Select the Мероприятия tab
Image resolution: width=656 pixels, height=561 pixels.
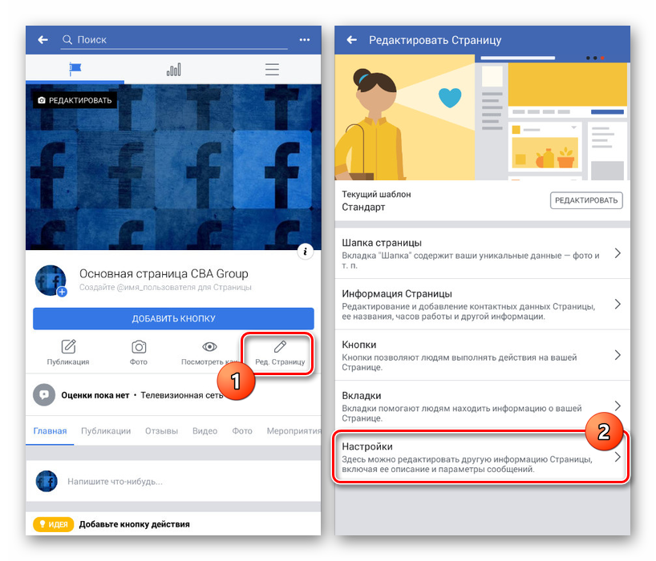coord(294,431)
